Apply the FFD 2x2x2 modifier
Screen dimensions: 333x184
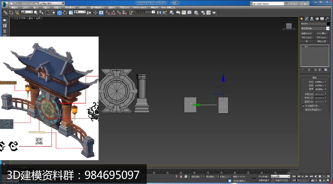pos(307,37)
